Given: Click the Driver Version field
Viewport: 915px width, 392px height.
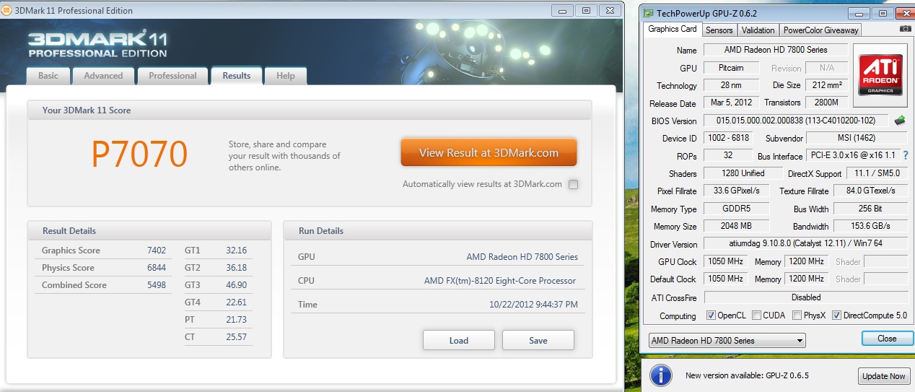Looking at the screenshot, I should pyautogui.click(x=805, y=244).
